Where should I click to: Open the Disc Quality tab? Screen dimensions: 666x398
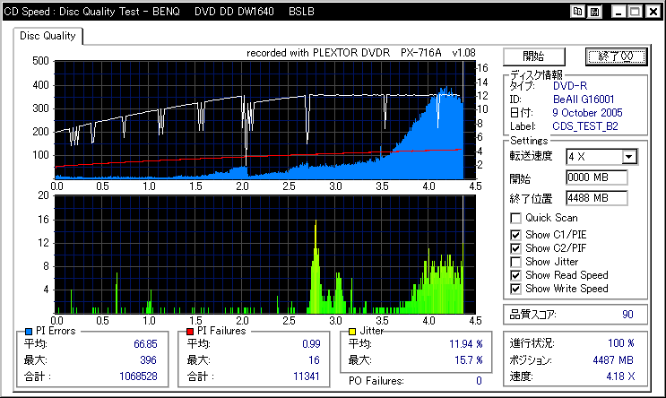tap(48, 36)
